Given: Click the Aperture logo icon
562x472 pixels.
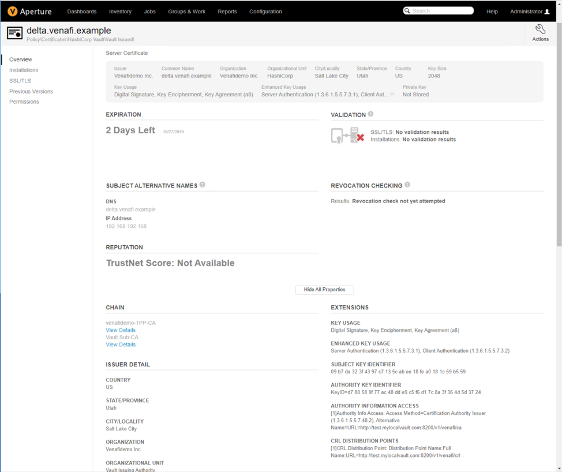Looking at the screenshot, I should (x=13, y=12).
